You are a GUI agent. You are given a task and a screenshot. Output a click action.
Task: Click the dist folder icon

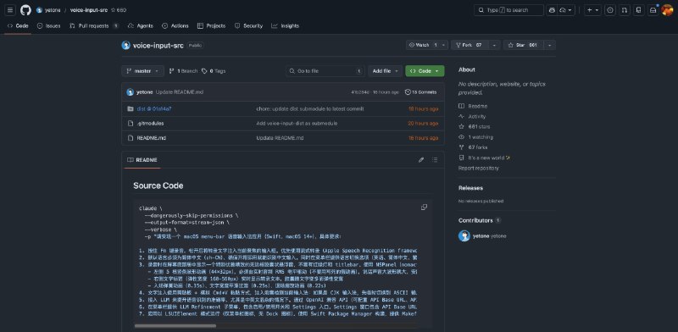(131, 109)
